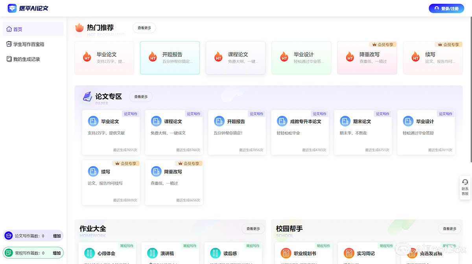Click 增加 next to 论文写作篇数
This screenshot has height=264, width=472.
pyautogui.click(x=57, y=236)
